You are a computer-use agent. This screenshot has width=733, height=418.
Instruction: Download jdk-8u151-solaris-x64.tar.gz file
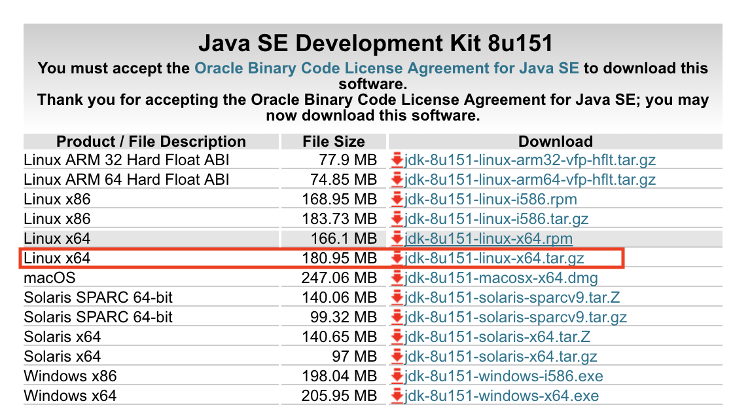pos(501,356)
